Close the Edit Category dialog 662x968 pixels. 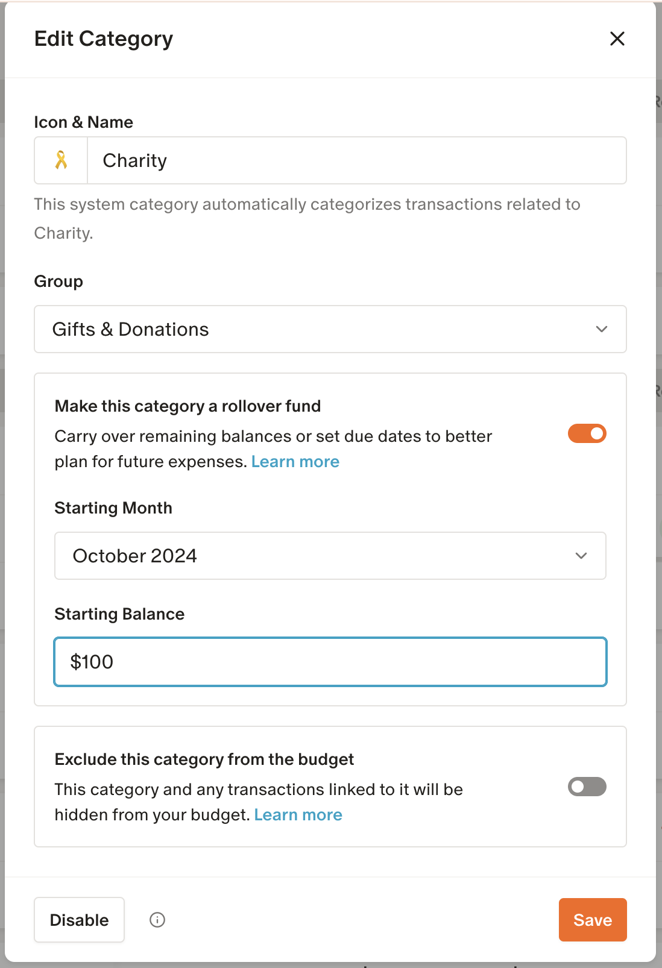click(x=617, y=39)
